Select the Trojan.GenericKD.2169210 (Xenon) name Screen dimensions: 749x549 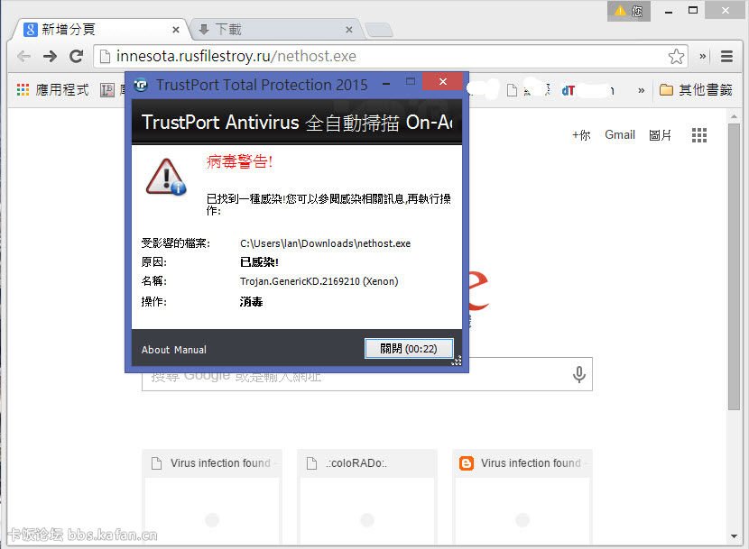coord(319,281)
